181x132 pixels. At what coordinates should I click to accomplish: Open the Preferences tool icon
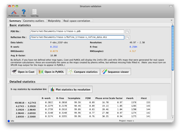pyautogui.click(x=14, y=12)
